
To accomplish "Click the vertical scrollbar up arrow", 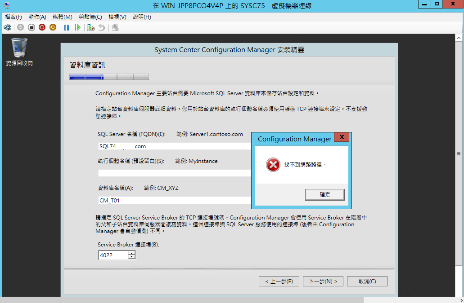I will [x=459, y=38].
